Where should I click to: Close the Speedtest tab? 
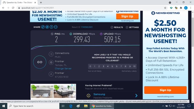[35, 3]
